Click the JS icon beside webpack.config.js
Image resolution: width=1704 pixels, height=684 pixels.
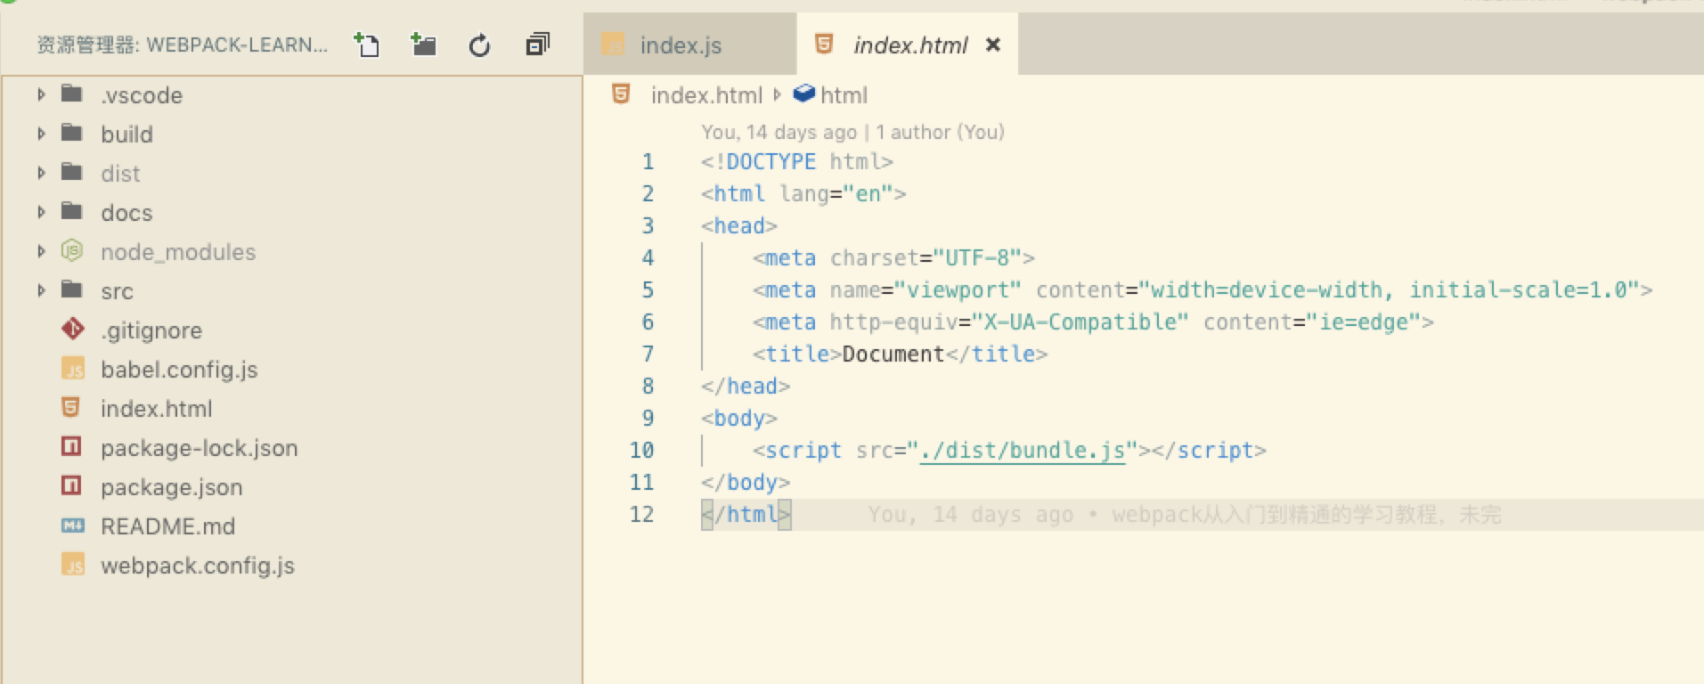point(72,565)
